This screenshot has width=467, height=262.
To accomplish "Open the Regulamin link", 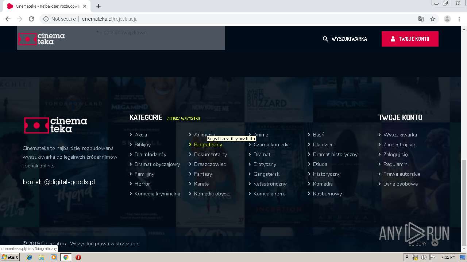I will pyautogui.click(x=395, y=164).
